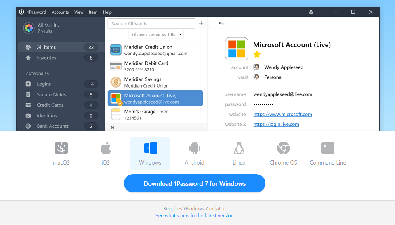This screenshot has height=225, width=395.
Task: Select the macOS platform icon
Action: pyautogui.click(x=61, y=148)
